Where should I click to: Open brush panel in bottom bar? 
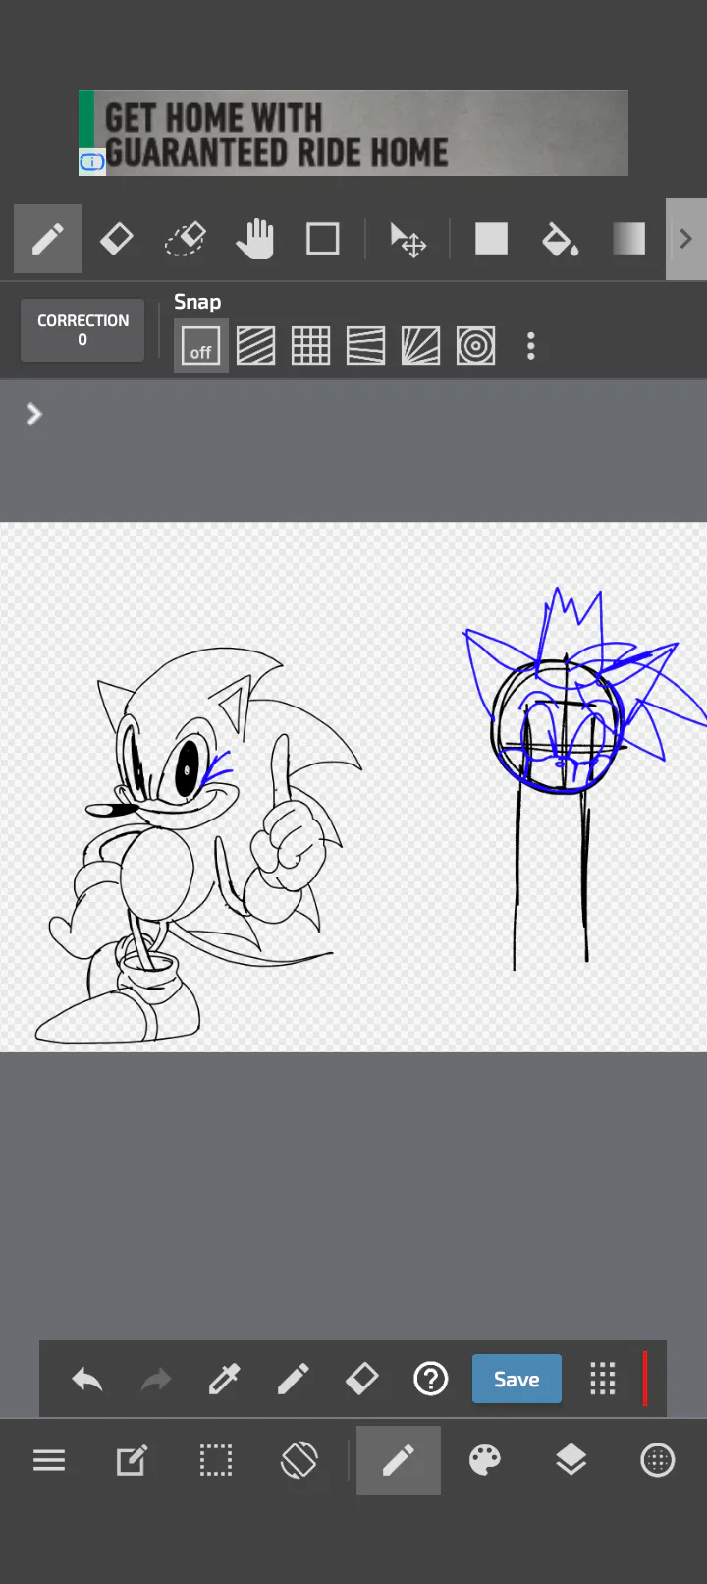pyautogui.click(x=398, y=1461)
